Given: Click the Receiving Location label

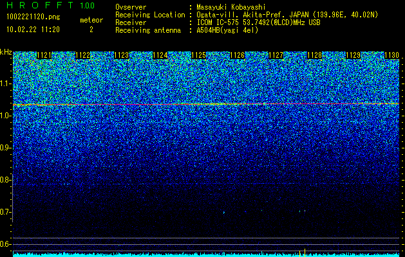Looking at the screenshot, I should point(150,15).
